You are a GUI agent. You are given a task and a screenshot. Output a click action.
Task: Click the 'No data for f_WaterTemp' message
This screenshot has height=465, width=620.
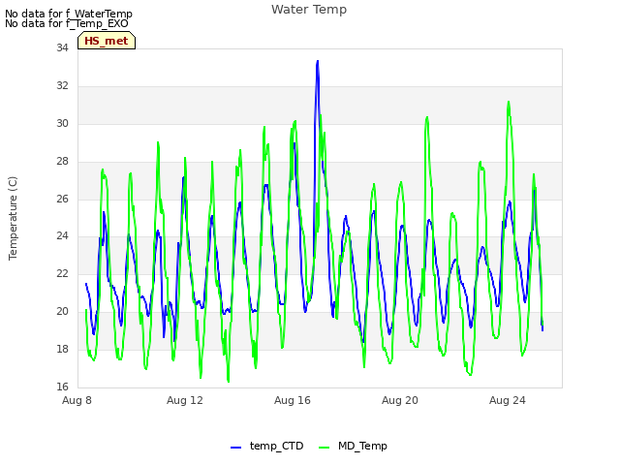tap(69, 14)
